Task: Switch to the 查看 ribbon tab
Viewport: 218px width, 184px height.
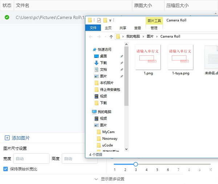Action: (137, 28)
